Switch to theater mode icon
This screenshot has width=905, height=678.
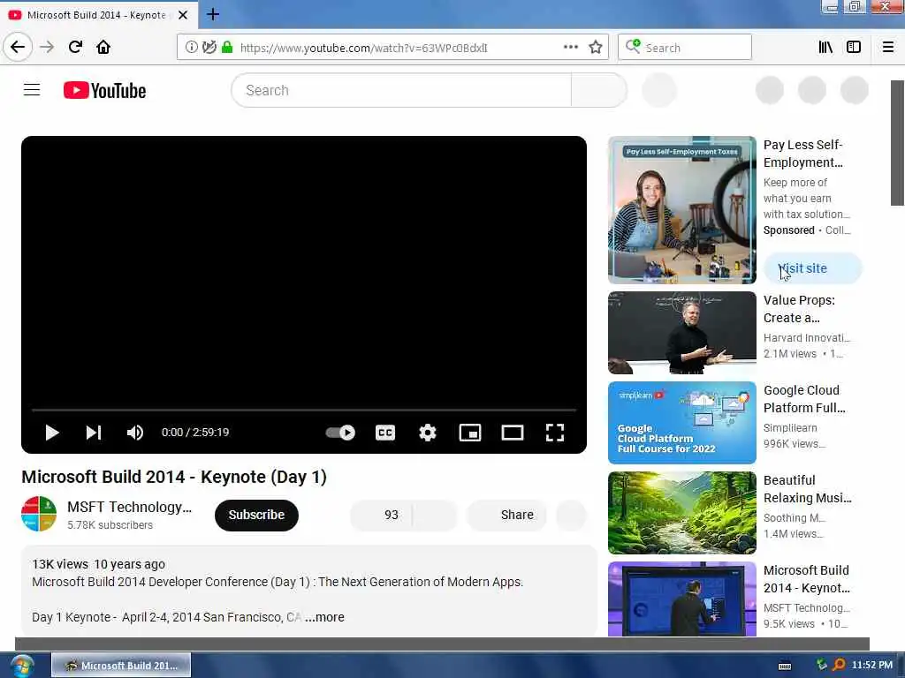[x=512, y=433]
